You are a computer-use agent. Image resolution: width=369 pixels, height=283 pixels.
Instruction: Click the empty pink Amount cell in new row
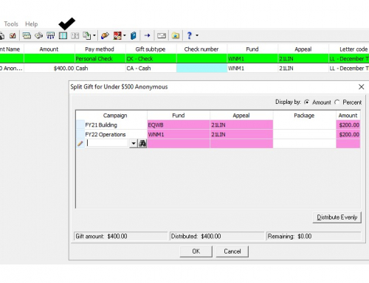coord(348,144)
